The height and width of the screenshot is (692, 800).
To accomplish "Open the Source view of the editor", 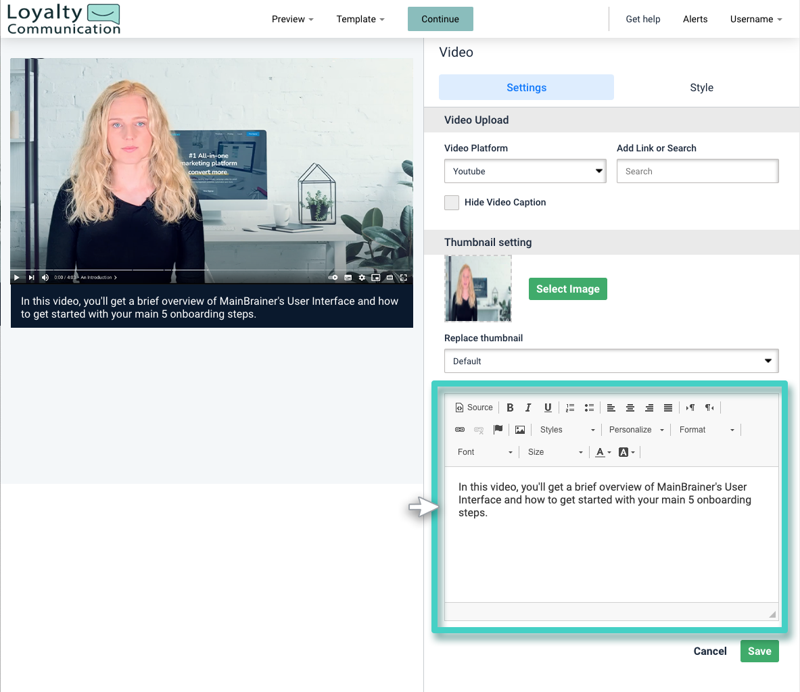I will coord(473,407).
